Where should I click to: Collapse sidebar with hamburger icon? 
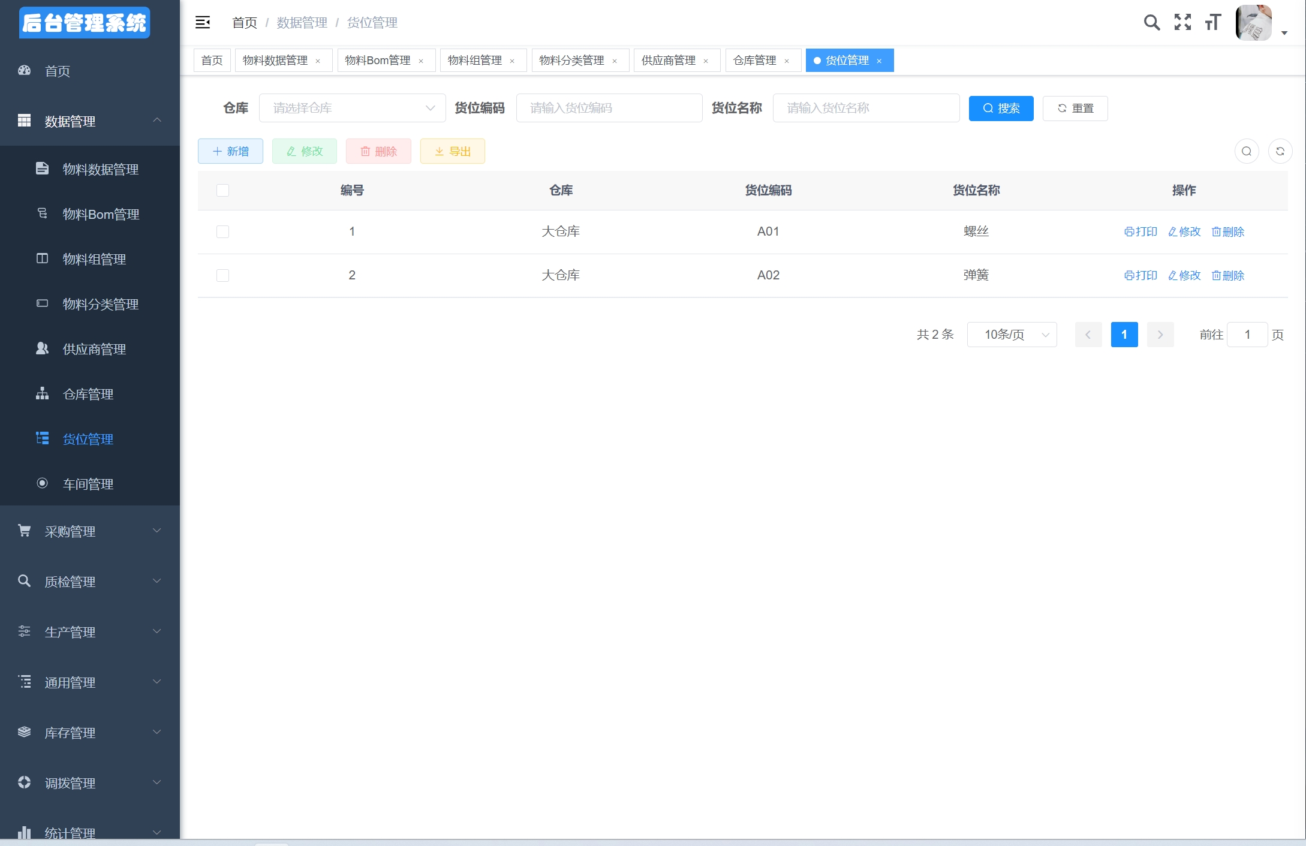[203, 23]
